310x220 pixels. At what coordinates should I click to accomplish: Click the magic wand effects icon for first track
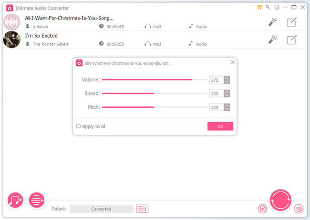(273, 22)
